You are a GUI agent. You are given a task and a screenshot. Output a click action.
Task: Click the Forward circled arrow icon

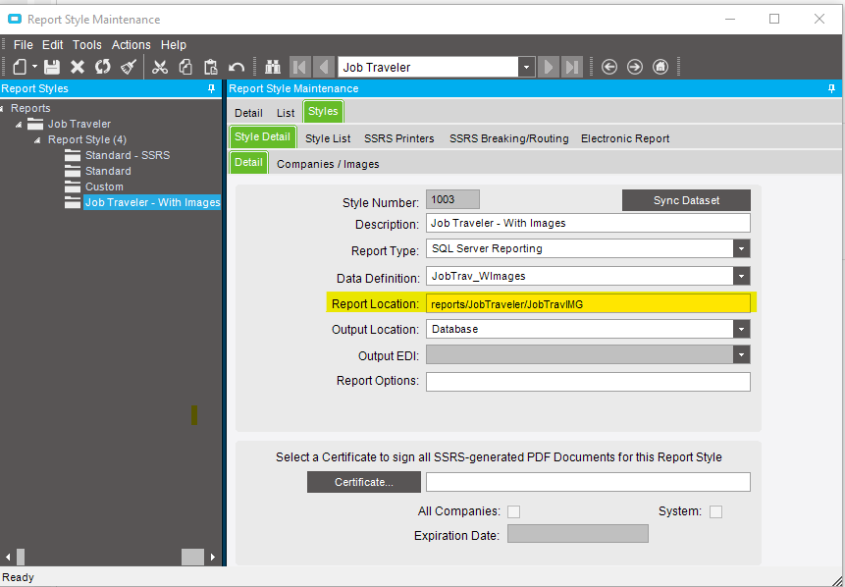635,67
